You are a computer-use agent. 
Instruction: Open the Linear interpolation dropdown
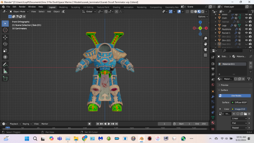point(239,118)
